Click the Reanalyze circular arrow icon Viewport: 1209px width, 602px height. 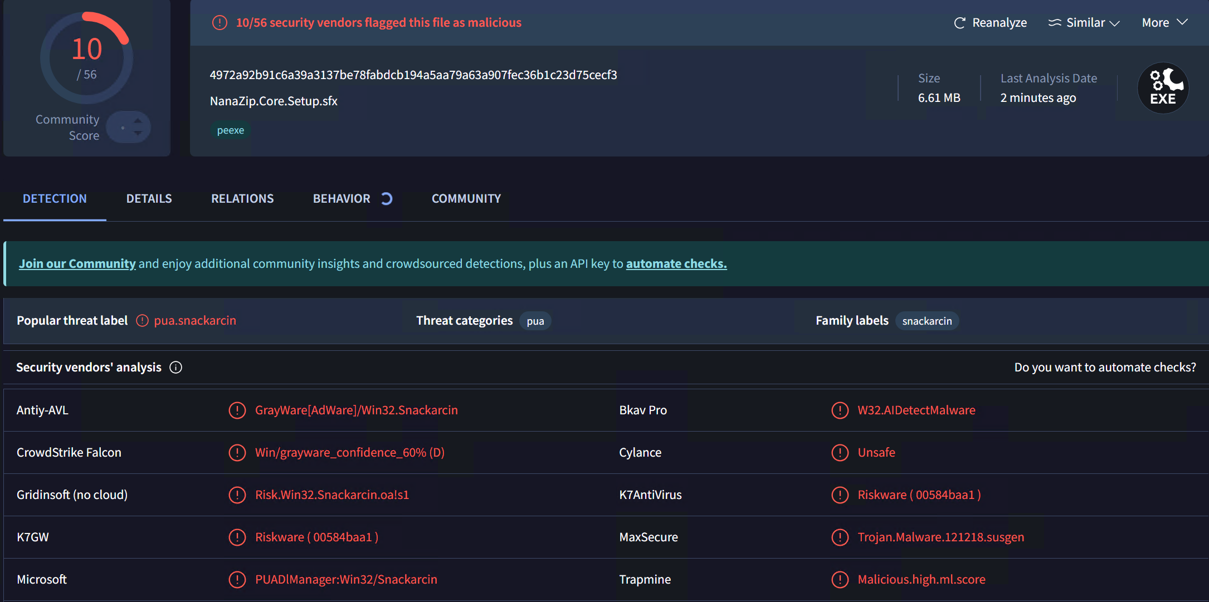[x=959, y=23]
